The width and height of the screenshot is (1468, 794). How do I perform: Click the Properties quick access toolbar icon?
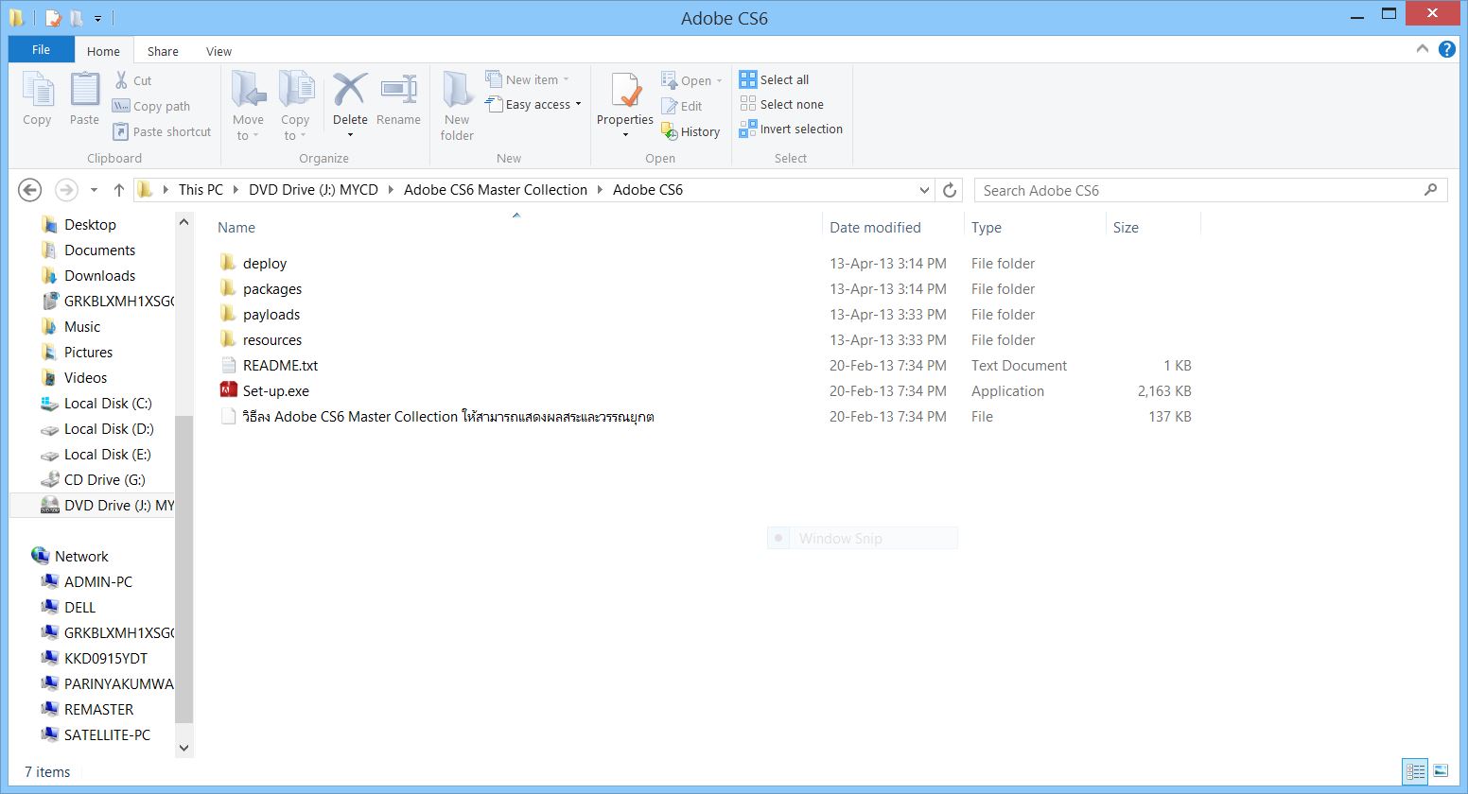click(x=54, y=18)
